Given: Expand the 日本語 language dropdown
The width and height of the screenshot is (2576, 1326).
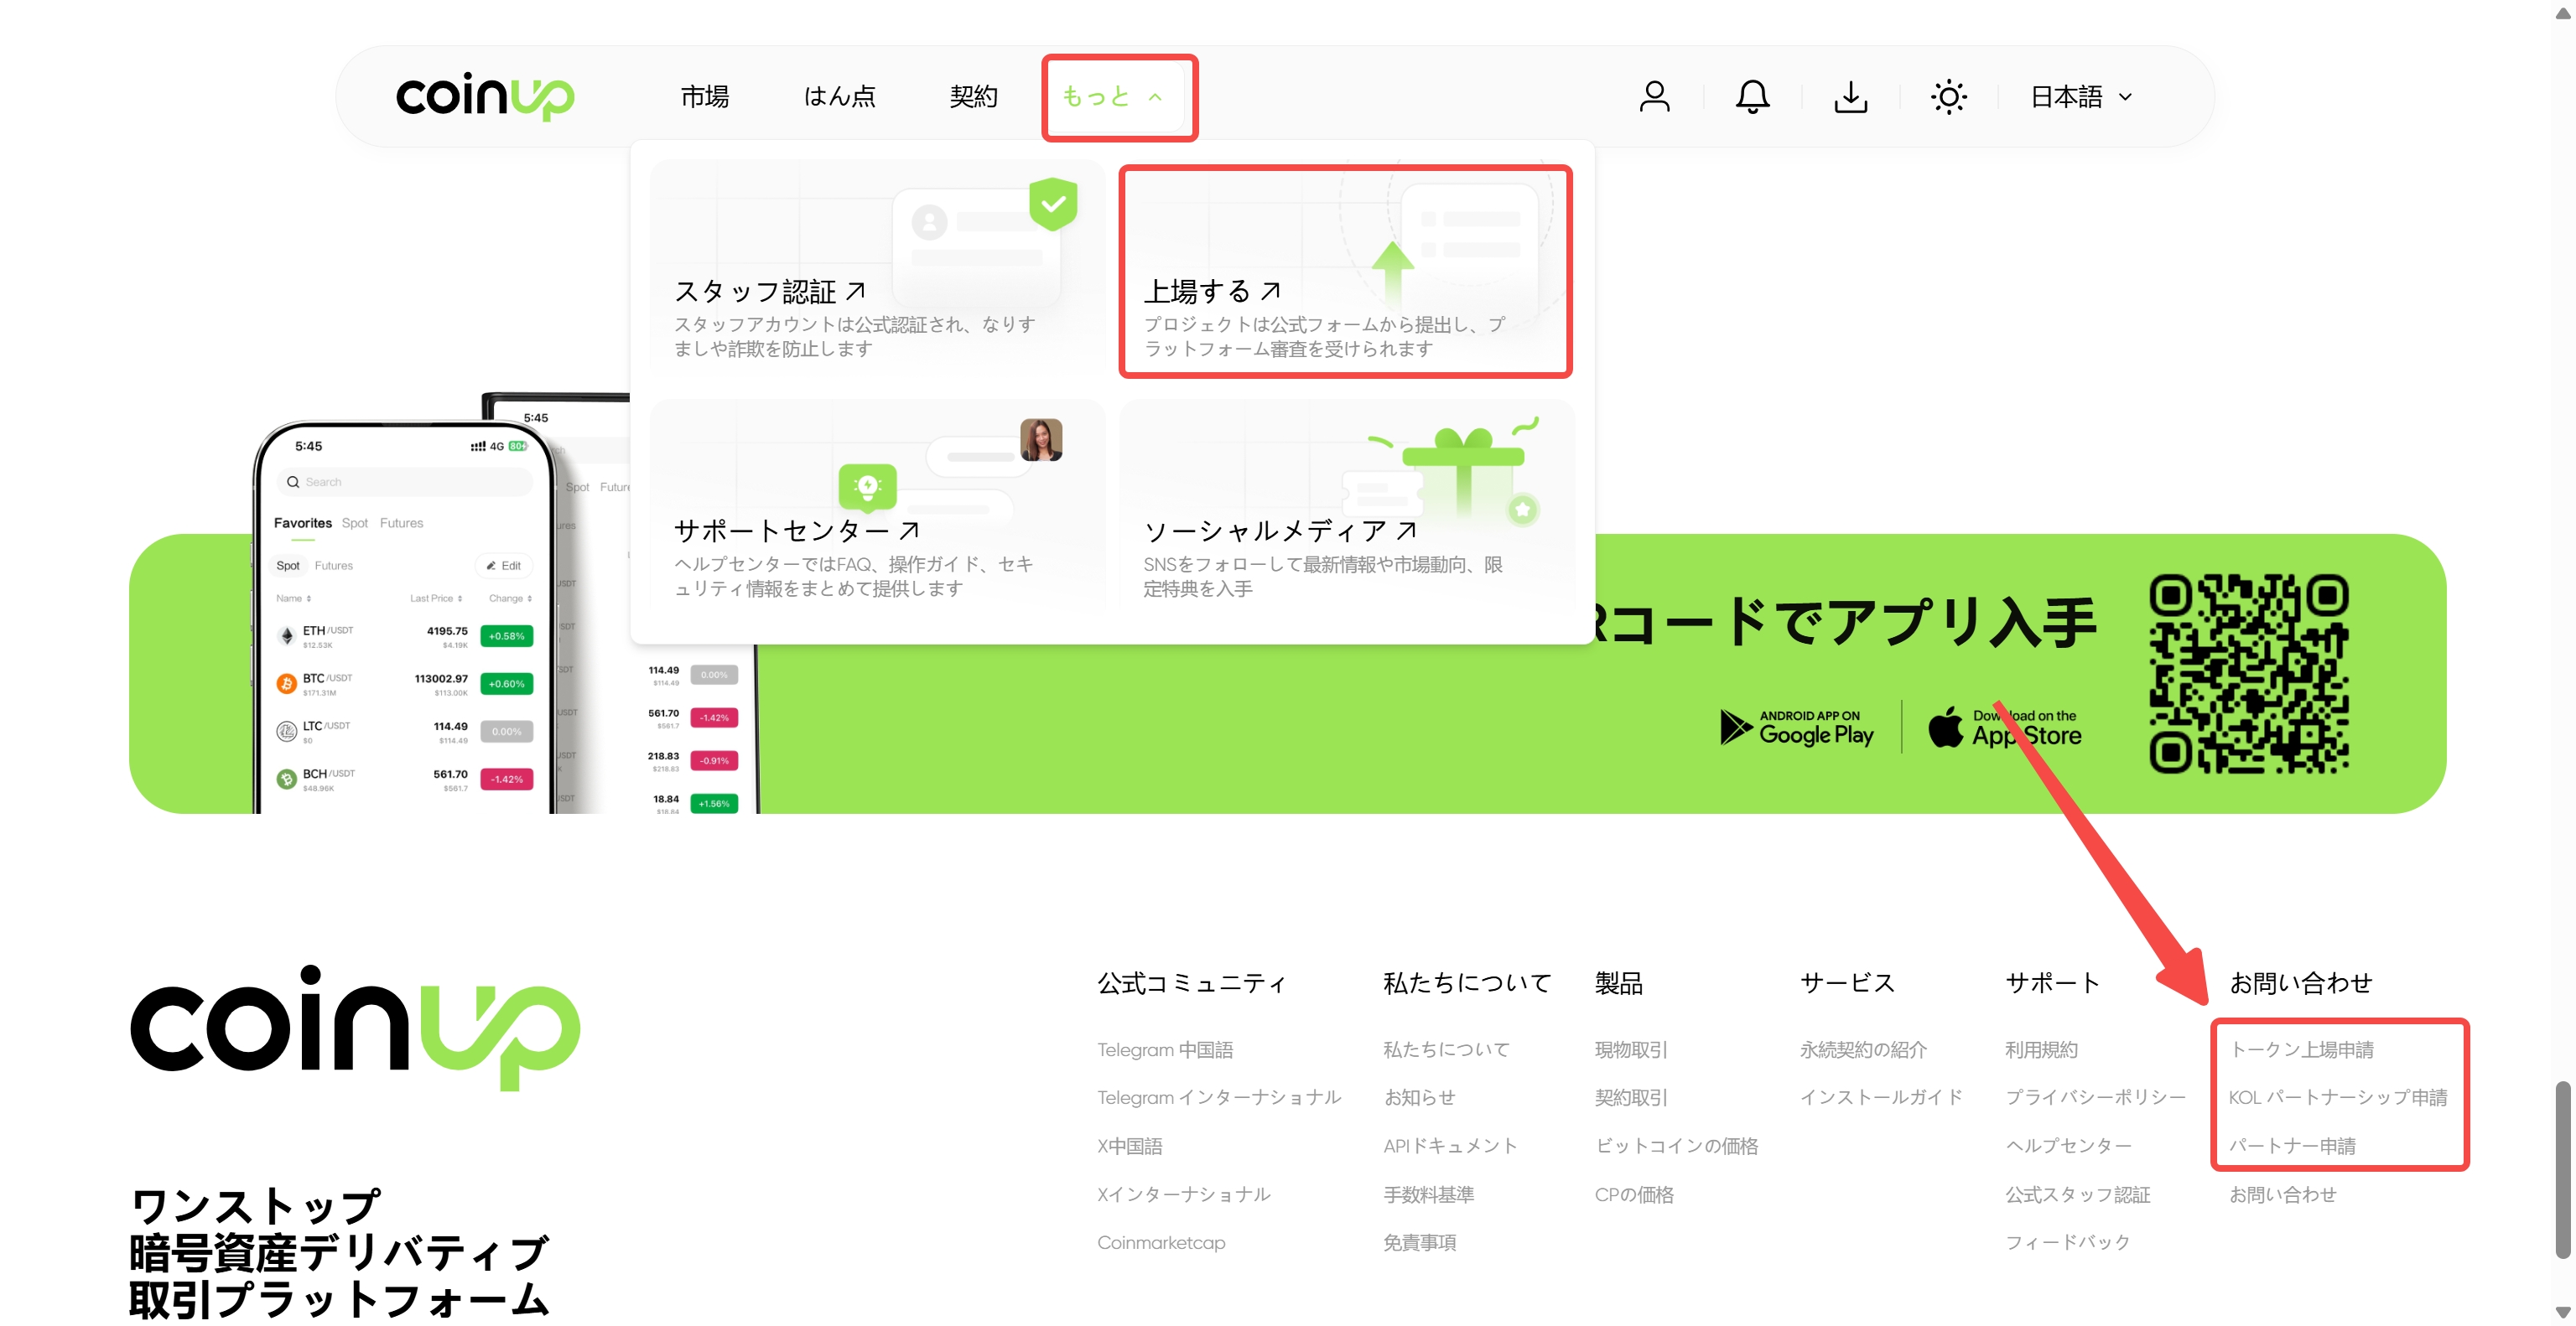Looking at the screenshot, I should coord(2081,97).
